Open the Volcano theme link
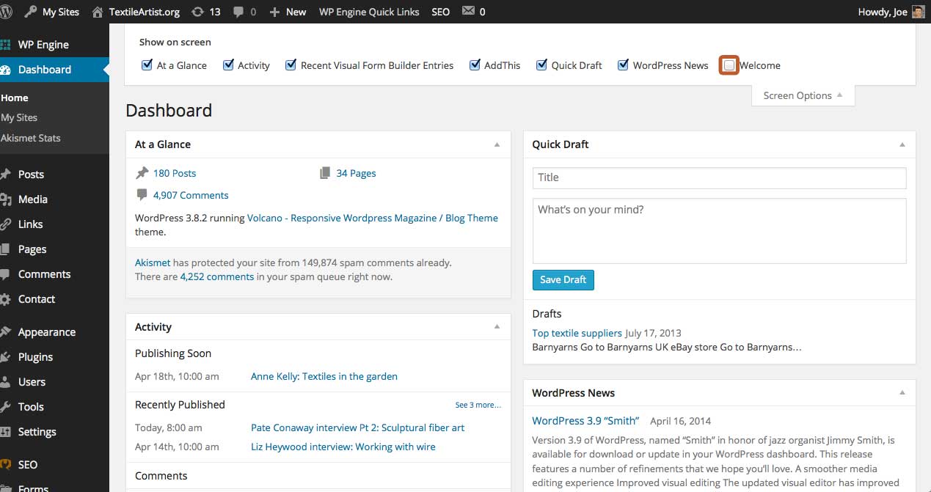Image resolution: width=931 pixels, height=492 pixels. (373, 218)
